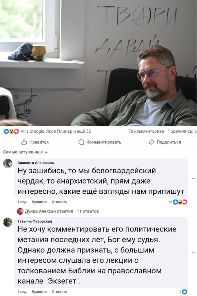View the like reaction on Фаворская's comment
Viewport: 197px width, 296px height.
(183, 292)
